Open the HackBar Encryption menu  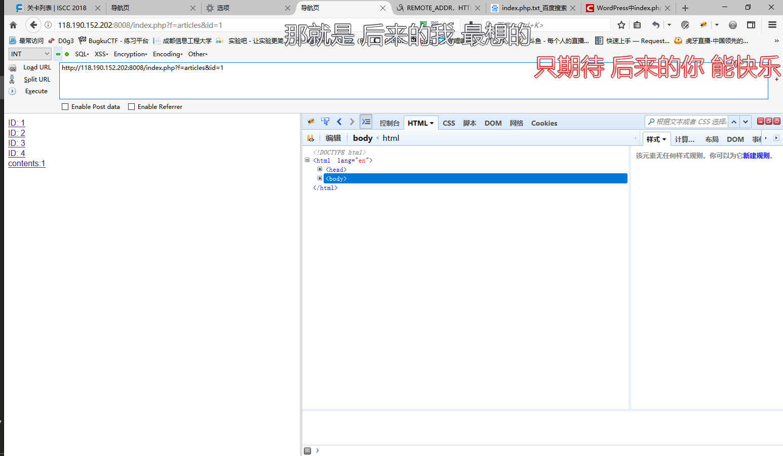pos(130,54)
